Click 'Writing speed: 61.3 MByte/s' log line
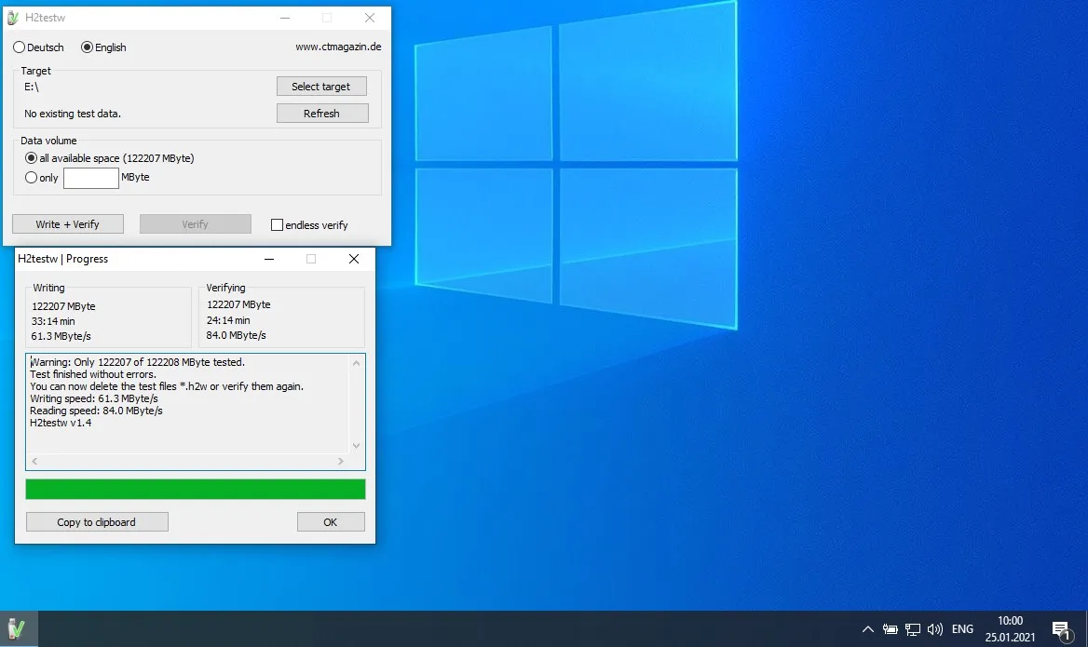 tap(94, 398)
